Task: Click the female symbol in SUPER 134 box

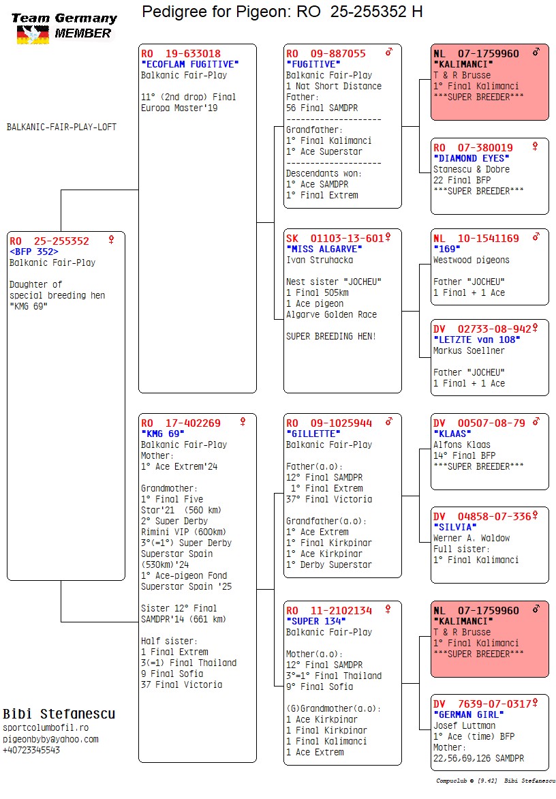Action: (x=388, y=609)
